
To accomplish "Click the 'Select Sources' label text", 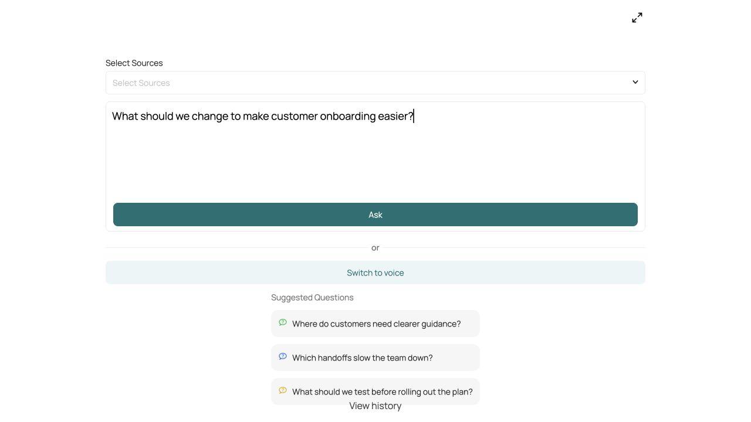I will click(134, 63).
